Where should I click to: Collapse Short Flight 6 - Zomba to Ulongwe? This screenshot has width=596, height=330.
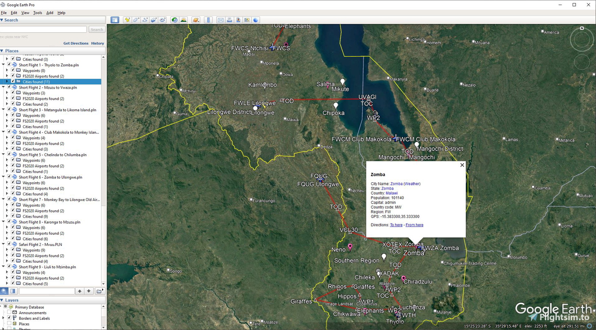click(3, 177)
